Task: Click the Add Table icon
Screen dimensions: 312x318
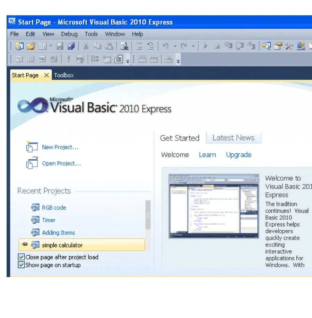Action: click(107, 59)
